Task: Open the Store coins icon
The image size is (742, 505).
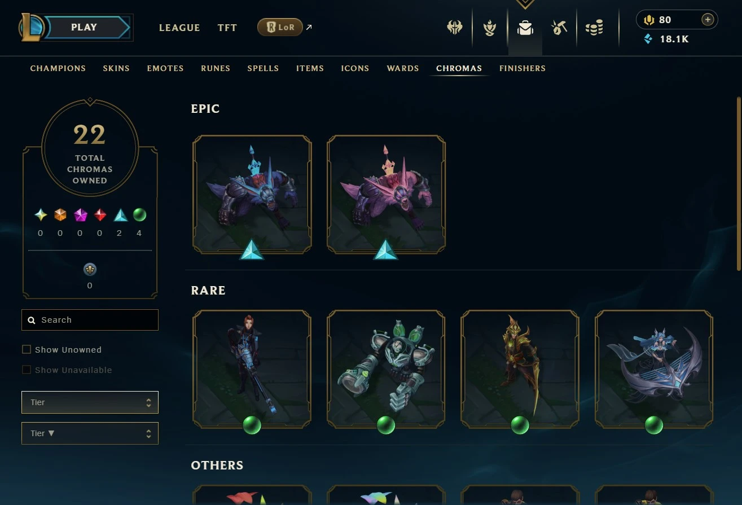Action: coord(594,28)
